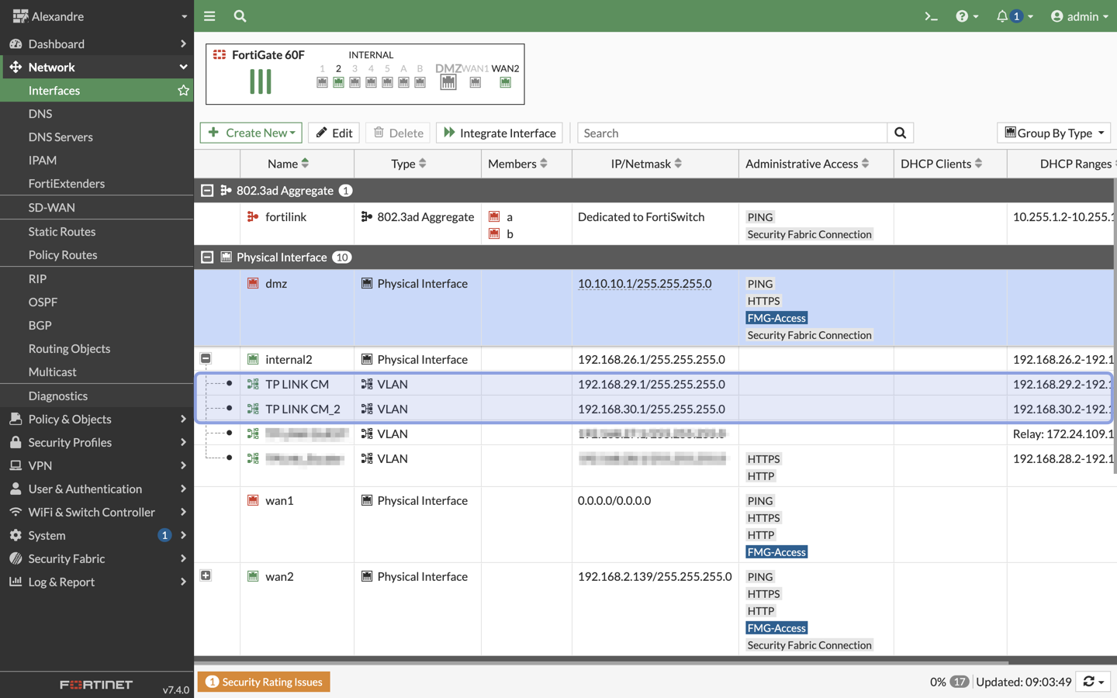Toggle the favorite star on Interfaces
Image resolution: width=1117 pixels, height=698 pixels.
184,90
